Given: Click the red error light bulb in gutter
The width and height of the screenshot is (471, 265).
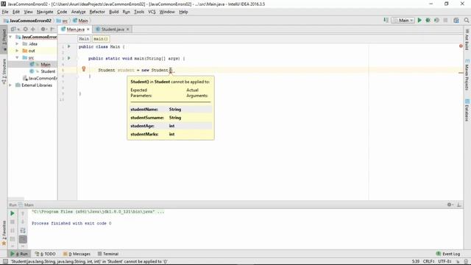Looking at the screenshot, I should click(x=84, y=69).
